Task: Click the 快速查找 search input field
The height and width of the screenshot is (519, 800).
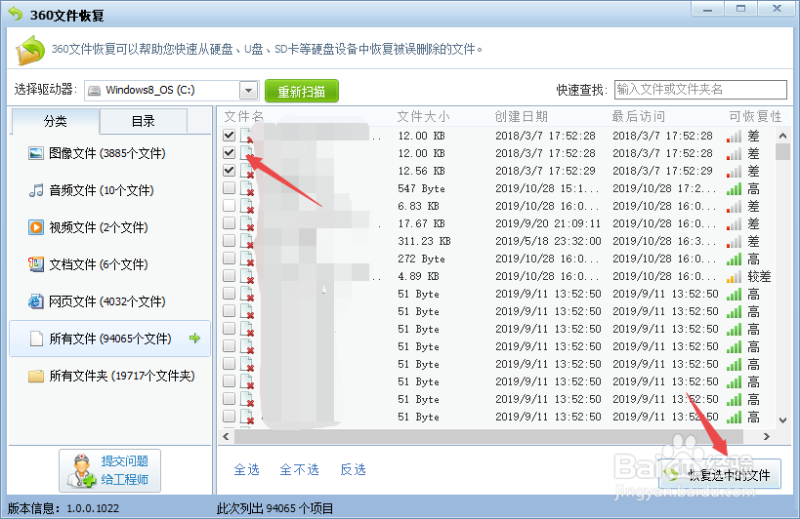Action: [700, 90]
